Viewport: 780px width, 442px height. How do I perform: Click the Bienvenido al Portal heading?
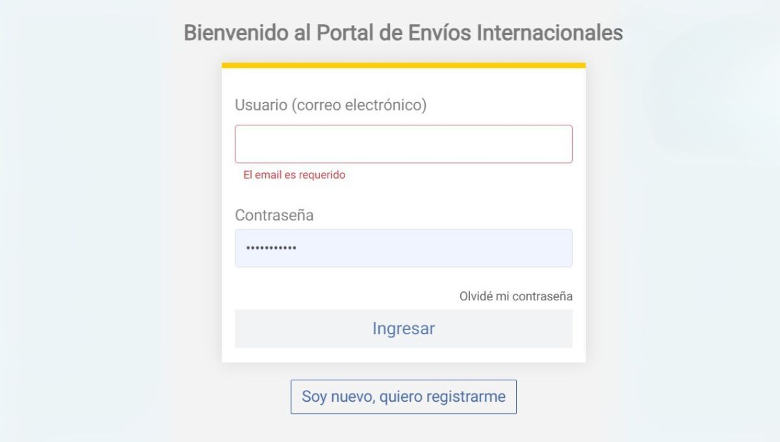(x=404, y=32)
